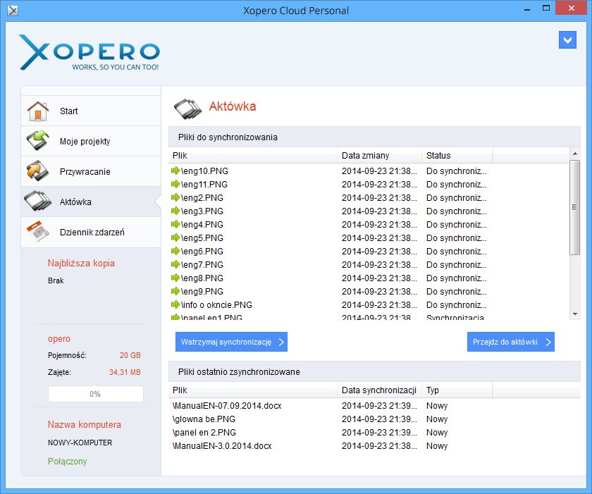Sort recent files by Typ column

point(457,390)
